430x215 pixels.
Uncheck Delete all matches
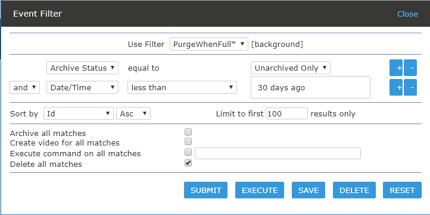coord(188,163)
